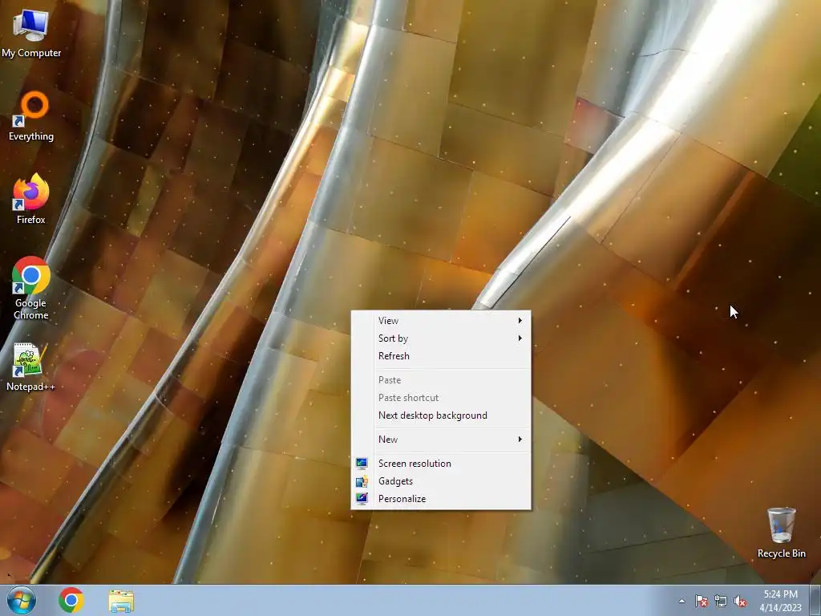Open the New submenu

point(441,440)
